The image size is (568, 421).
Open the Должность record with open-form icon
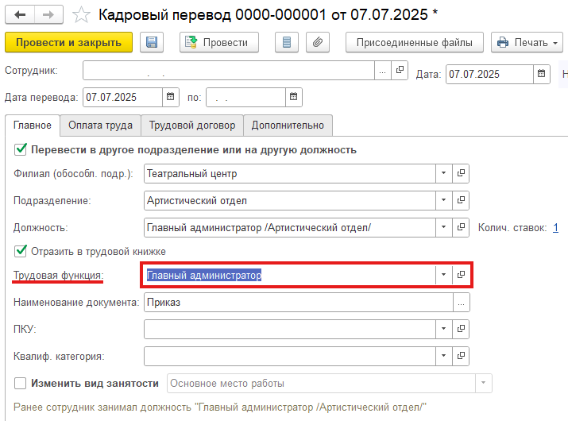461,227
